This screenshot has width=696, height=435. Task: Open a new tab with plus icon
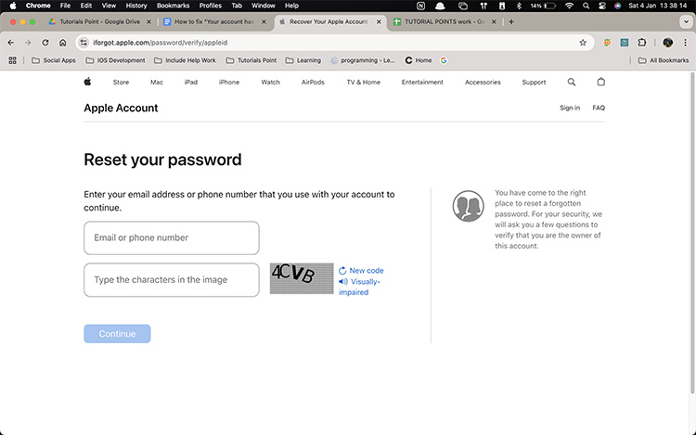[x=511, y=21]
